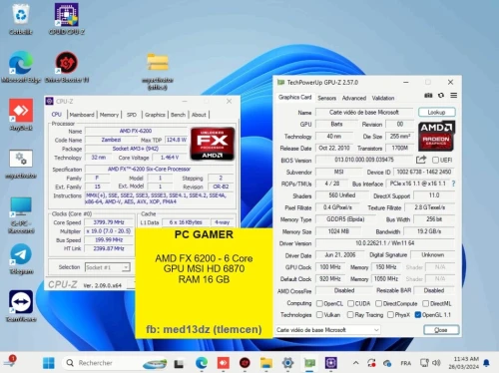Switch to the Sensors tab in GPU-Z
Viewport: 499px width, 373px height.
coord(326,98)
